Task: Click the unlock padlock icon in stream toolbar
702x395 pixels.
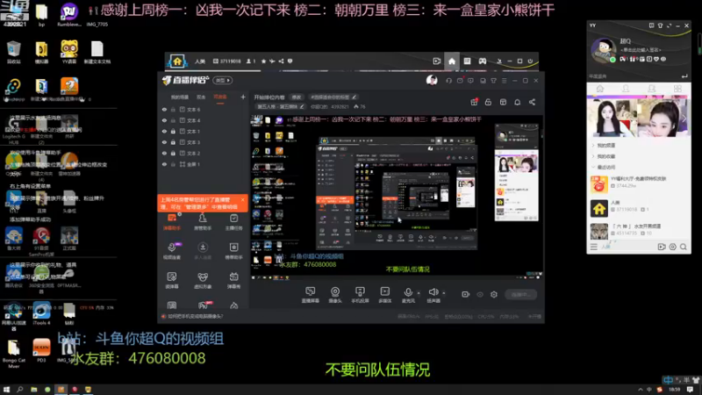Action: coord(489,102)
